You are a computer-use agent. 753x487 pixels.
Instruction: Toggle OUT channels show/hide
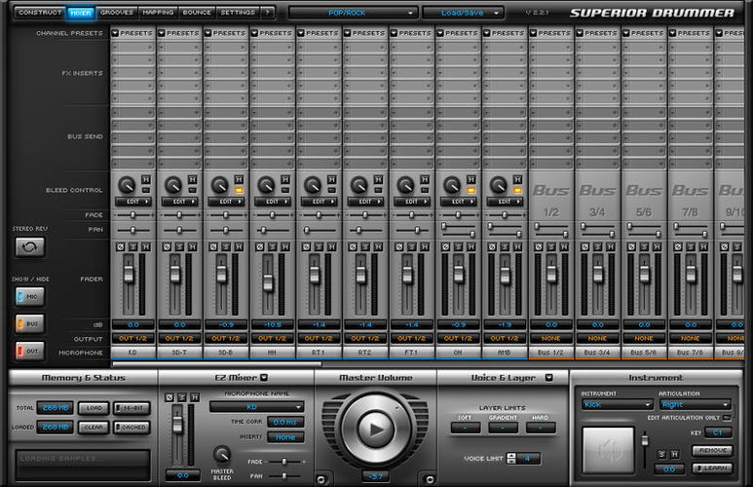click(30, 351)
